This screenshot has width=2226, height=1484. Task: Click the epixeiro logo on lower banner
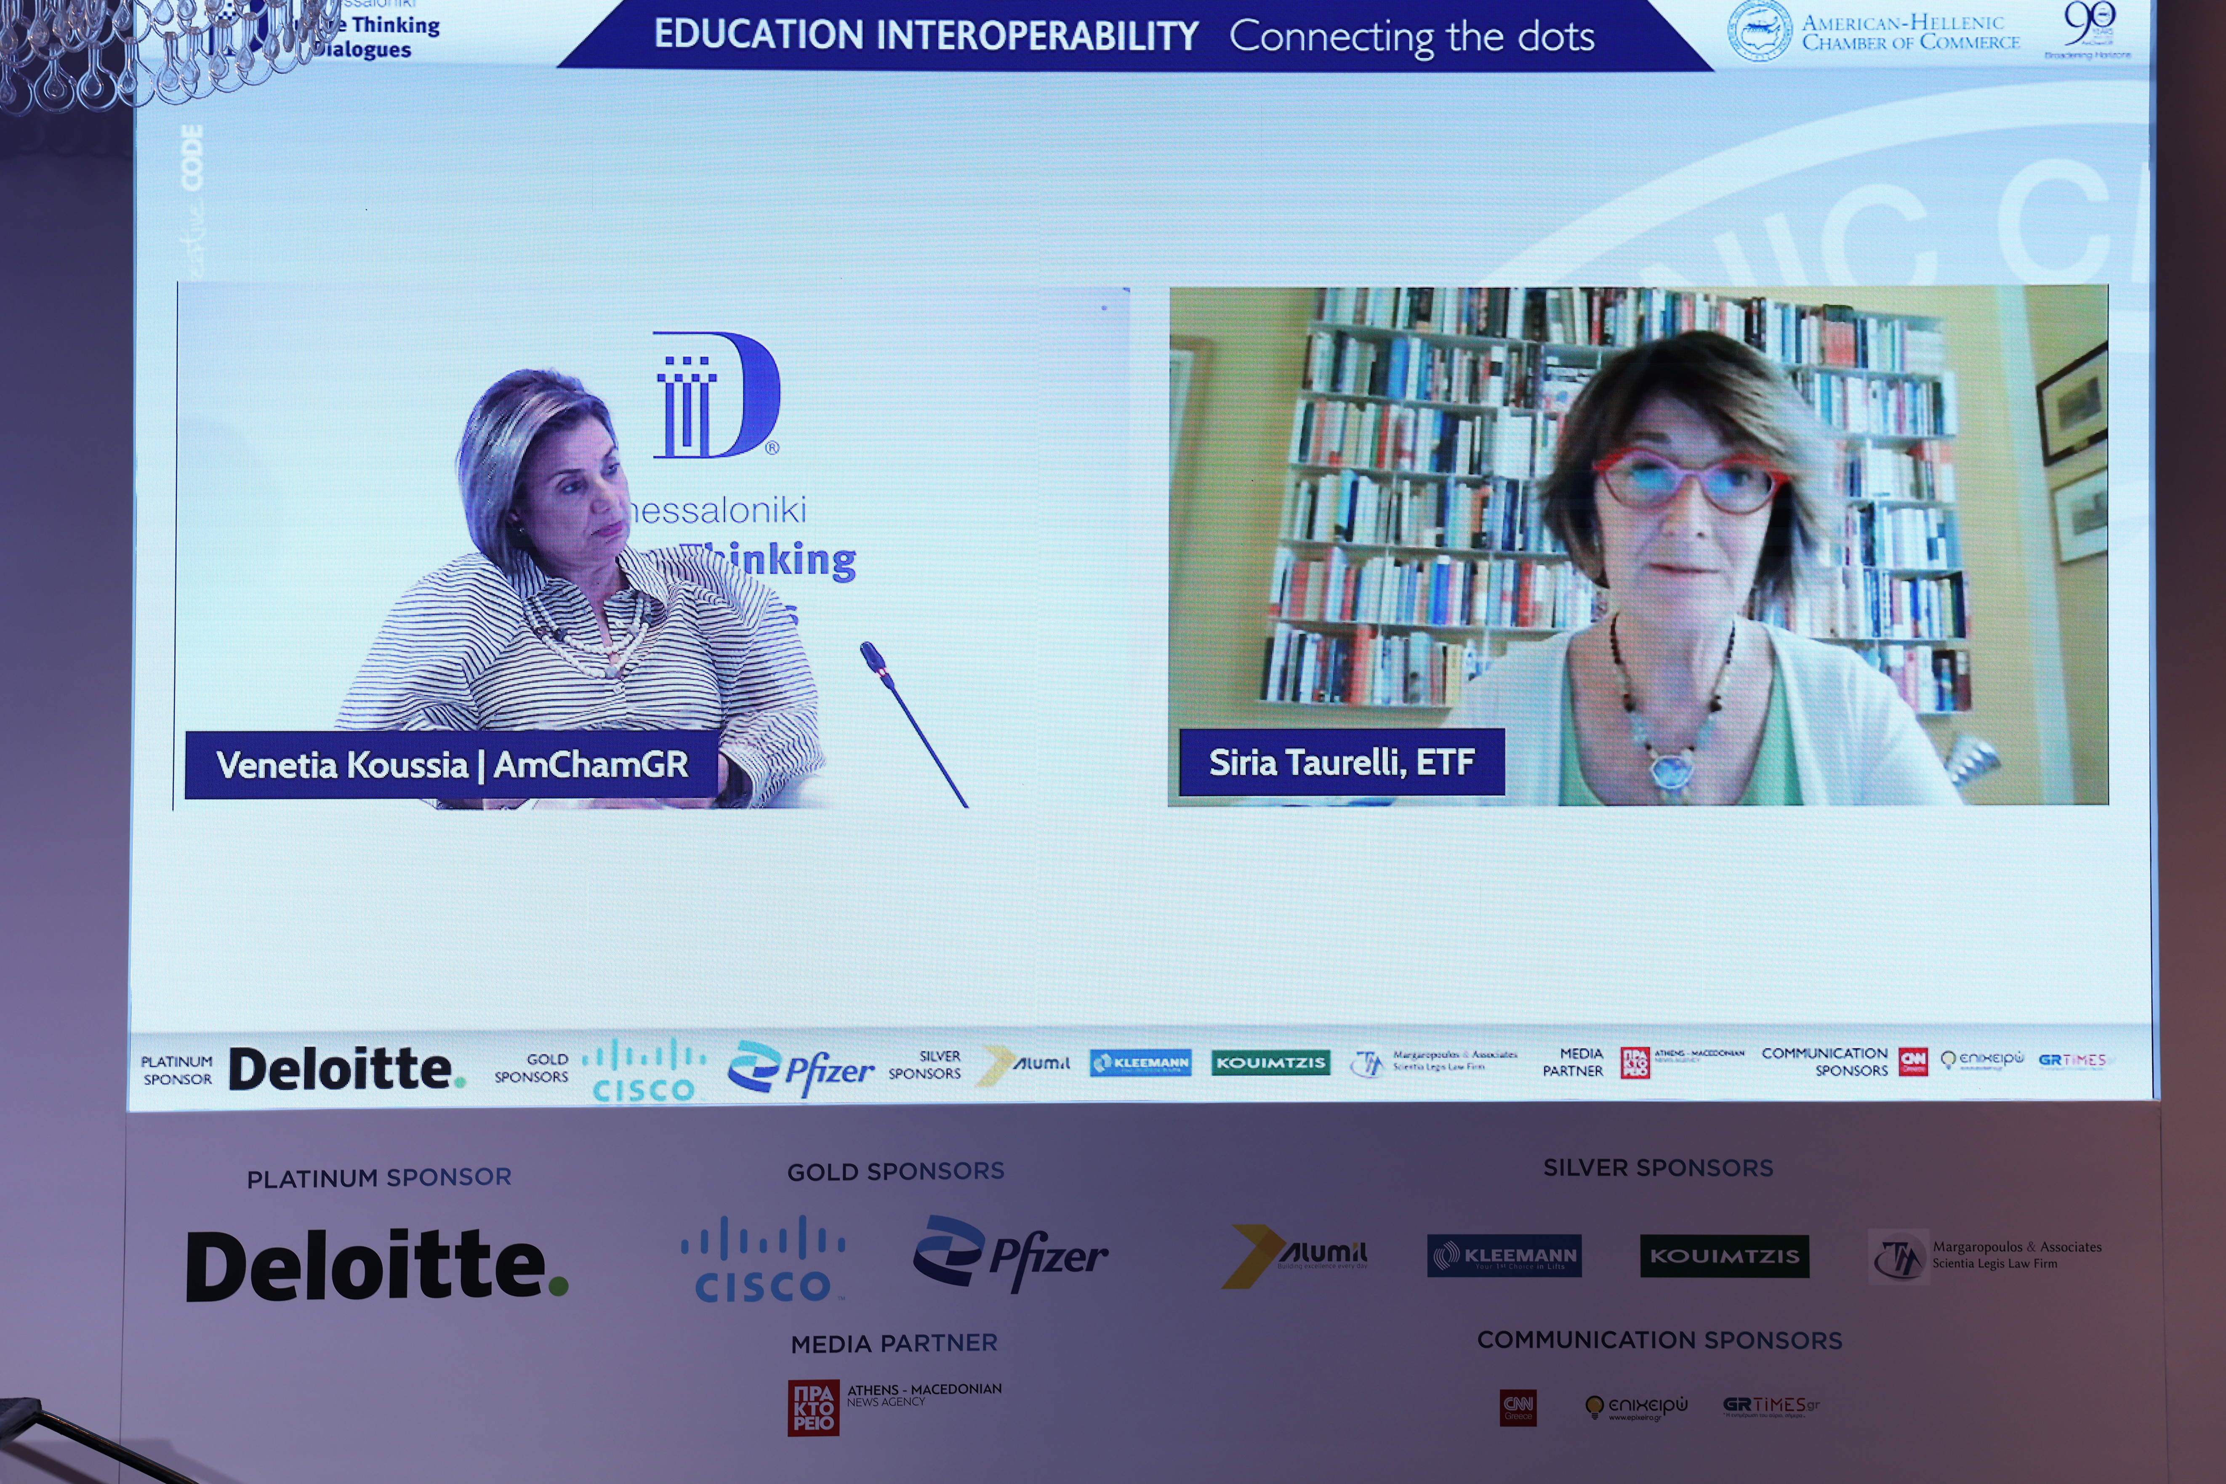(x=1636, y=1407)
